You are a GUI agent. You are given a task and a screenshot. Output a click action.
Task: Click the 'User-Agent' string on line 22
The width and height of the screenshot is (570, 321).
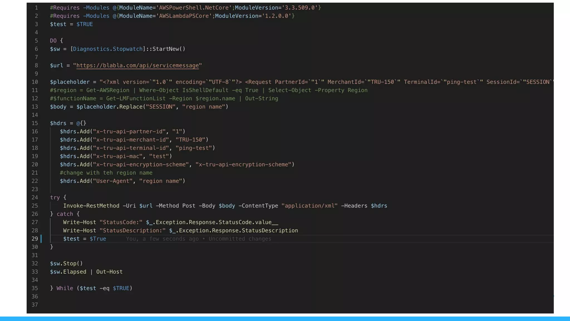(112, 181)
